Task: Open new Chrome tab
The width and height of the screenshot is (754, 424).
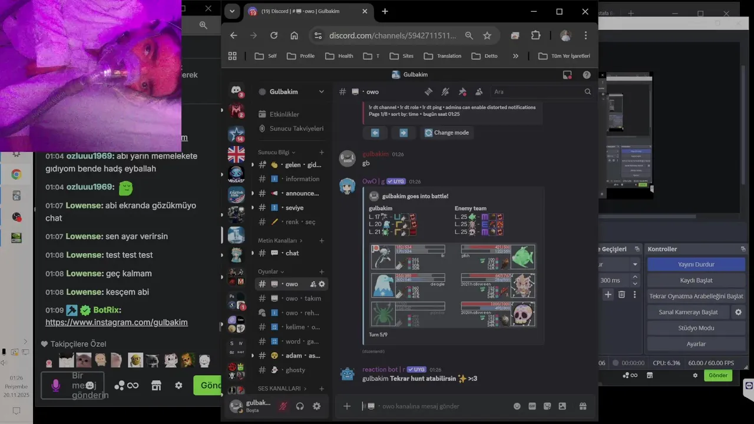Action: tap(385, 11)
